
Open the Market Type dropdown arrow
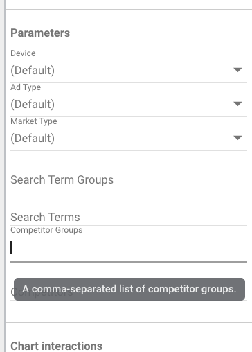click(x=237, y=138)
